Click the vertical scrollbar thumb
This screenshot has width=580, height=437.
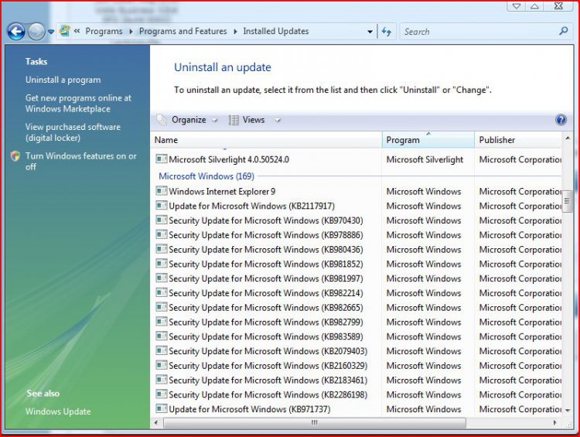pos(567,201)
